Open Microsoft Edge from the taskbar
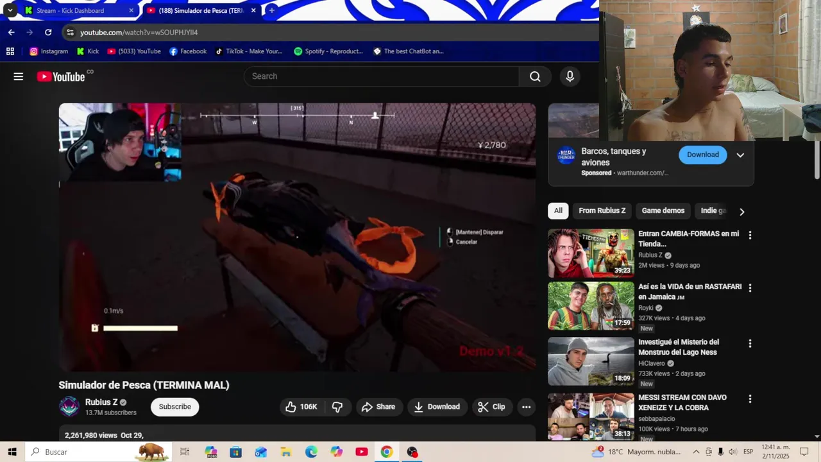The width and height of the screenshot is (821, 462). [x=311, y=452]
